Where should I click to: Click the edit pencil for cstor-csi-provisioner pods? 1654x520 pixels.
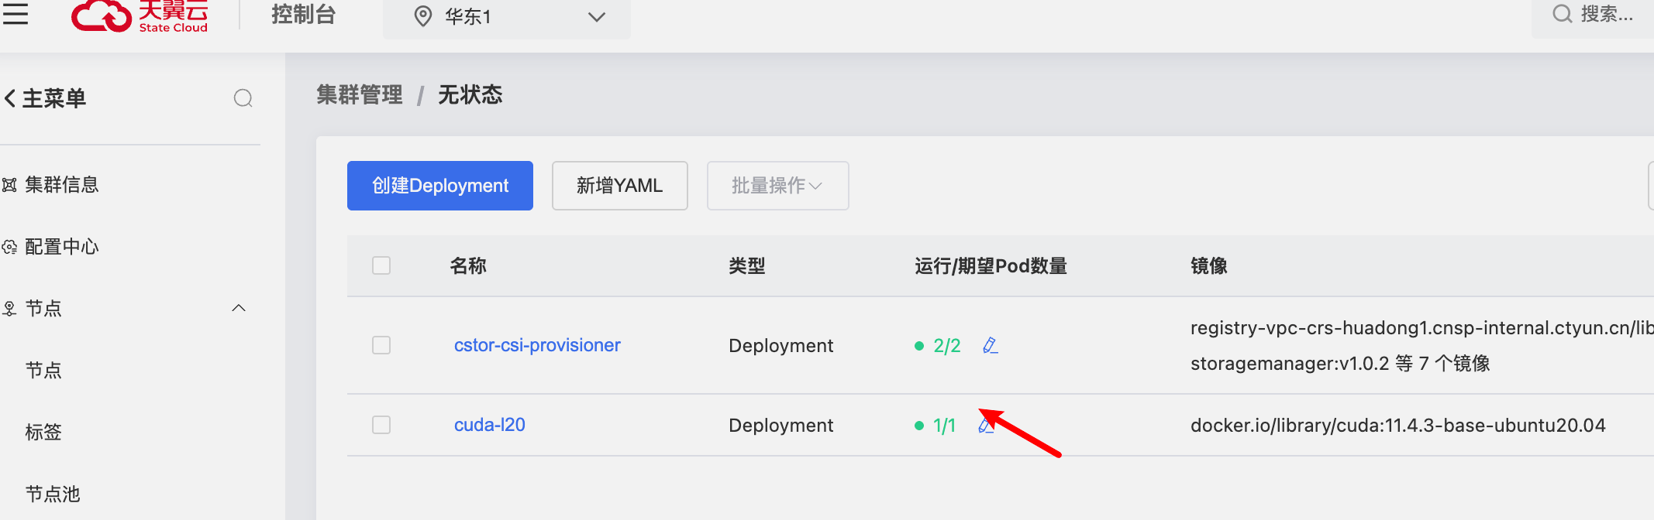[990, 345]
